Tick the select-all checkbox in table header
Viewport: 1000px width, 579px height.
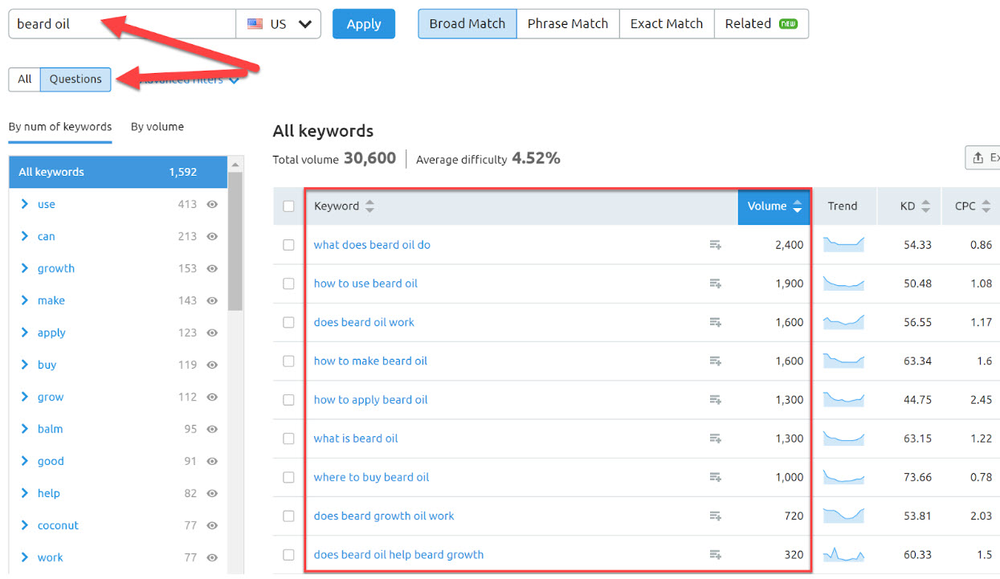(x=288, y=206)
